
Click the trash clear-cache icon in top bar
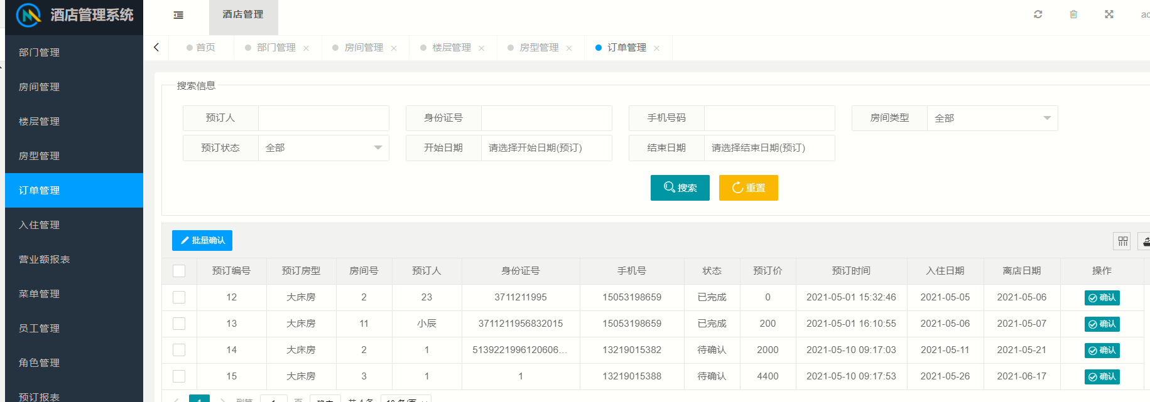coord(1073,14)
